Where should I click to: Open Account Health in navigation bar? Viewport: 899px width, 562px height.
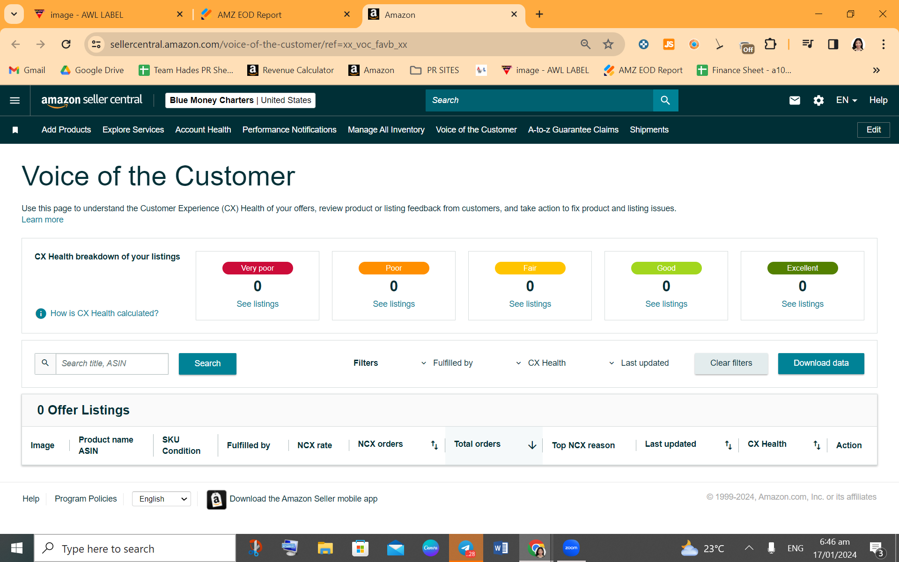[203, 130]
